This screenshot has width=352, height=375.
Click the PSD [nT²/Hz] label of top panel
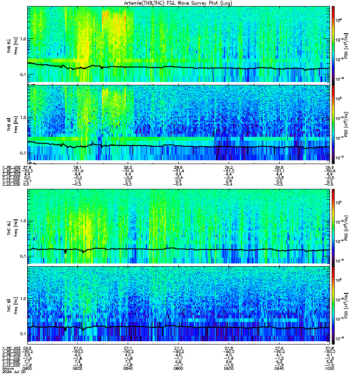[346, 46]
